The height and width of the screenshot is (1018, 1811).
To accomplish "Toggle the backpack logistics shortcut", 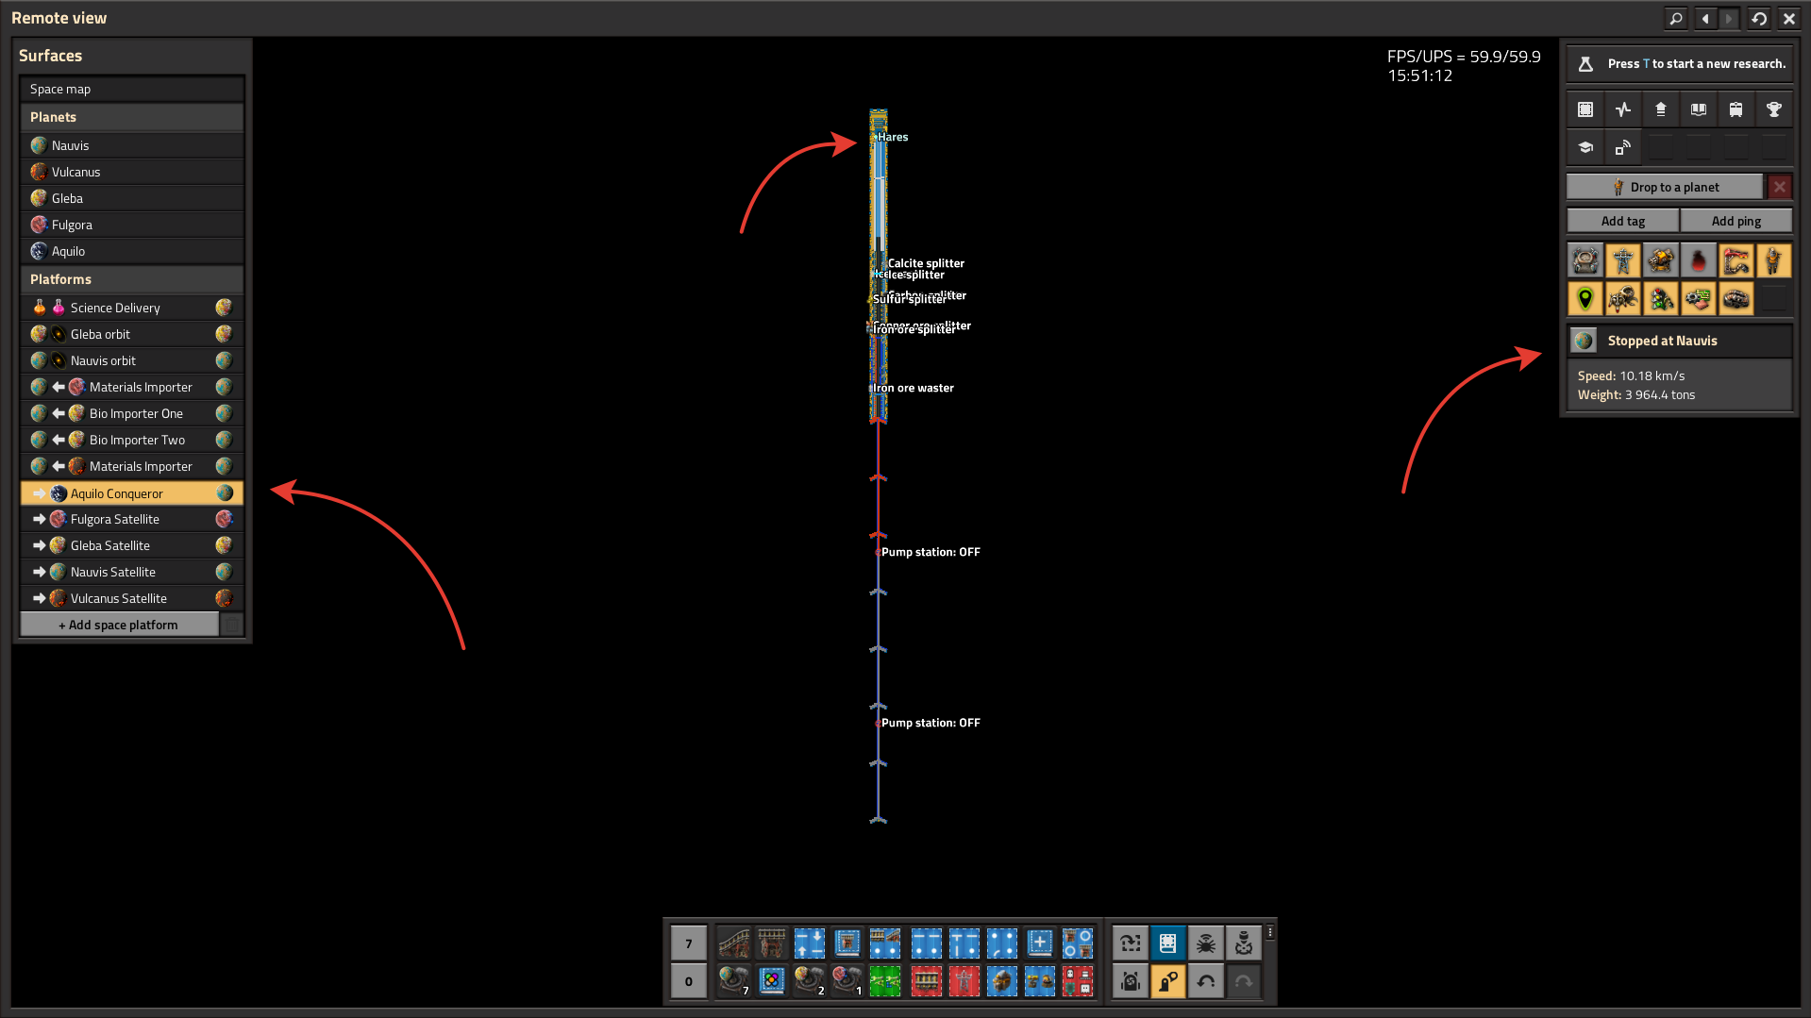I will (1130, 981).
